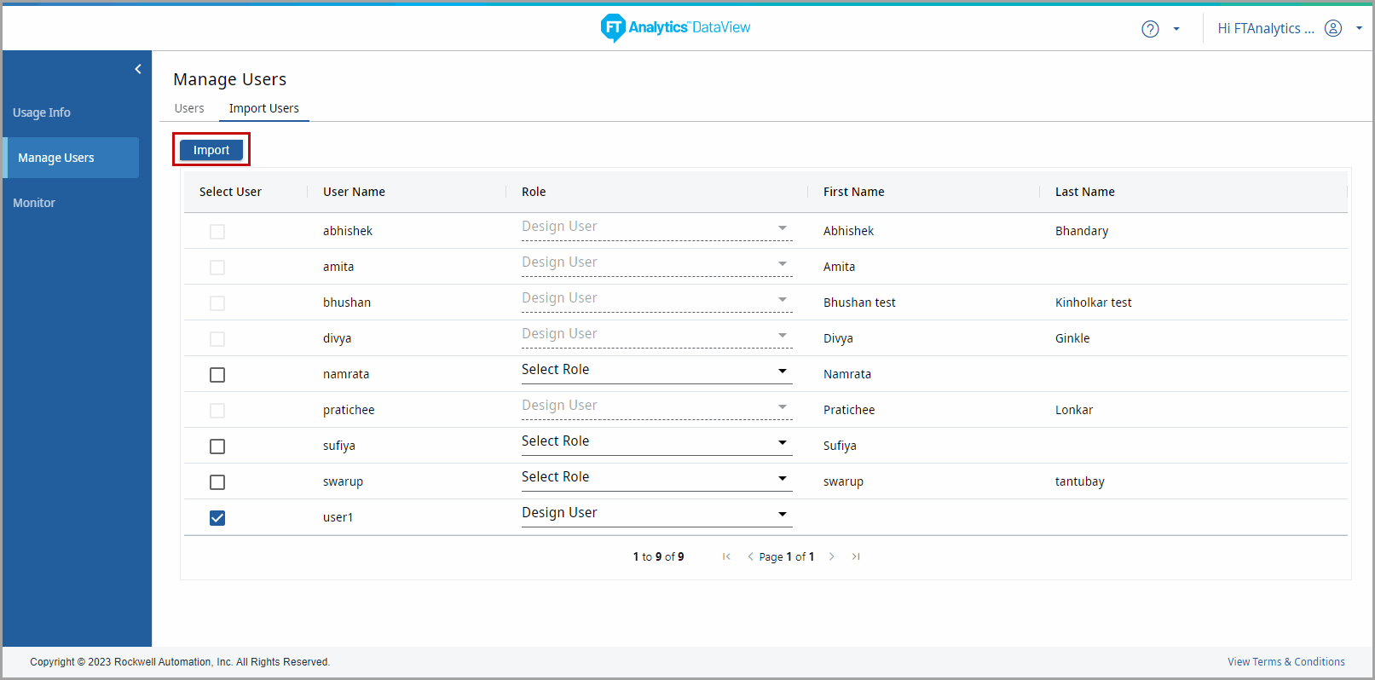Click the Page 1 of 1 indicator

coord(786,556)
